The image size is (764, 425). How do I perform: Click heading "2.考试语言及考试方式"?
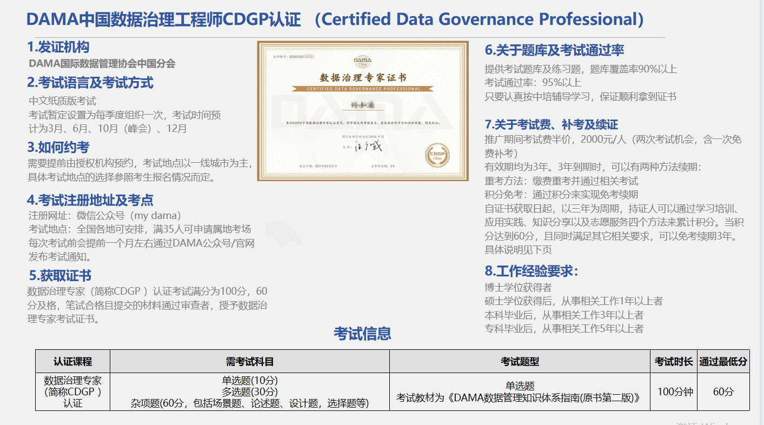click(x=90, y=83)
